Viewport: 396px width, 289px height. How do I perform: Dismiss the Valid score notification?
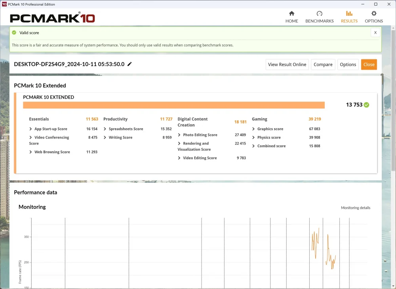coord(375,32)
